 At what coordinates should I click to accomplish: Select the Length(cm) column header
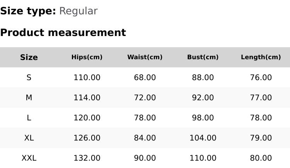coord(261,57)
